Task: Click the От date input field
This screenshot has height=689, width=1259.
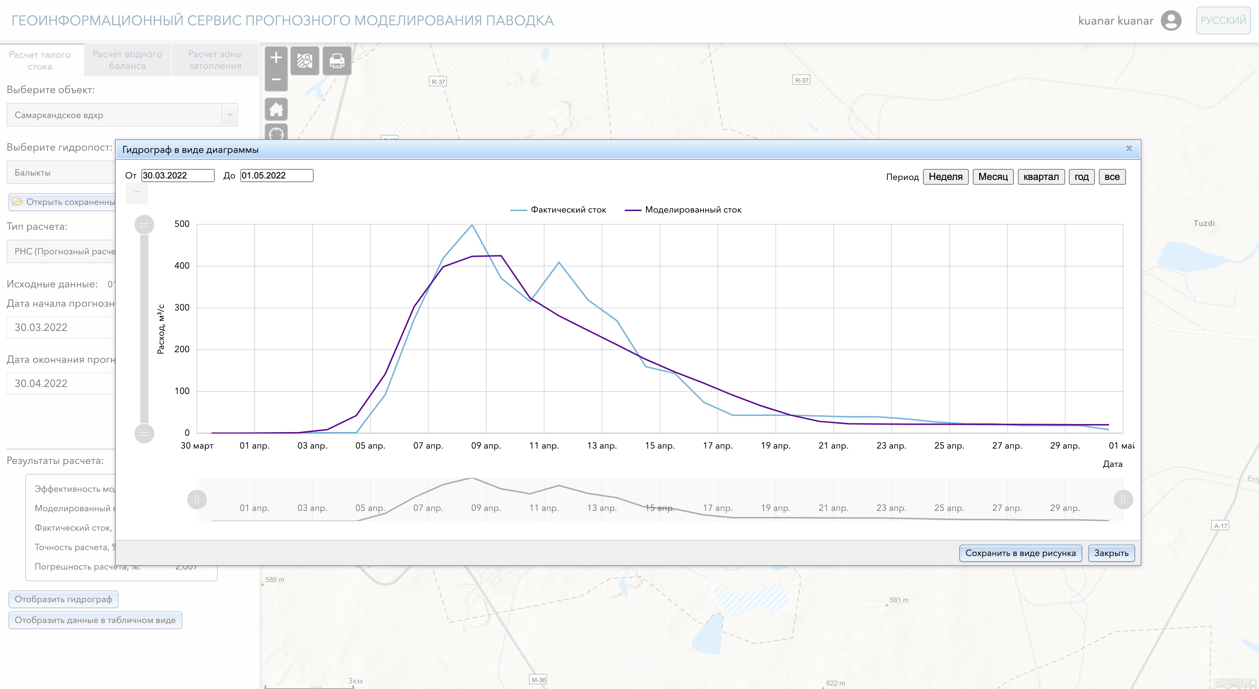Action: pyautogui.click(x=177, y=176)
